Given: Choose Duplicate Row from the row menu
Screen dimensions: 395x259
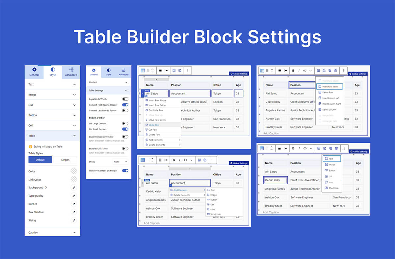Looking at the screenshot, I should click(x=163, y=110).
